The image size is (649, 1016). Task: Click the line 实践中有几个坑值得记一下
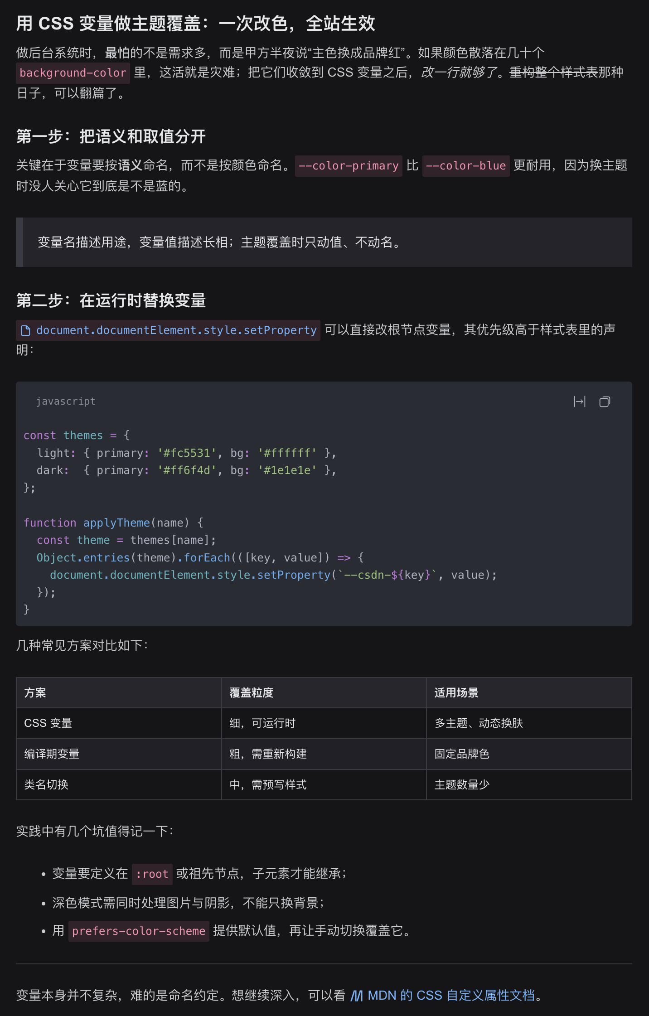[x=95, y=831]
